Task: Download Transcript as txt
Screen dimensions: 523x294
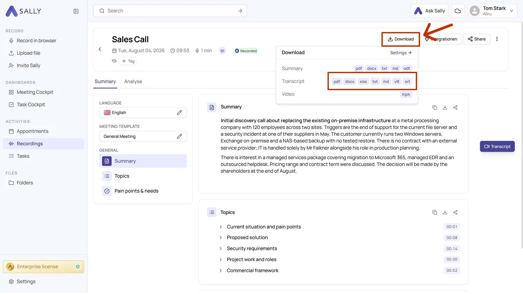Action: coord(375,82)
